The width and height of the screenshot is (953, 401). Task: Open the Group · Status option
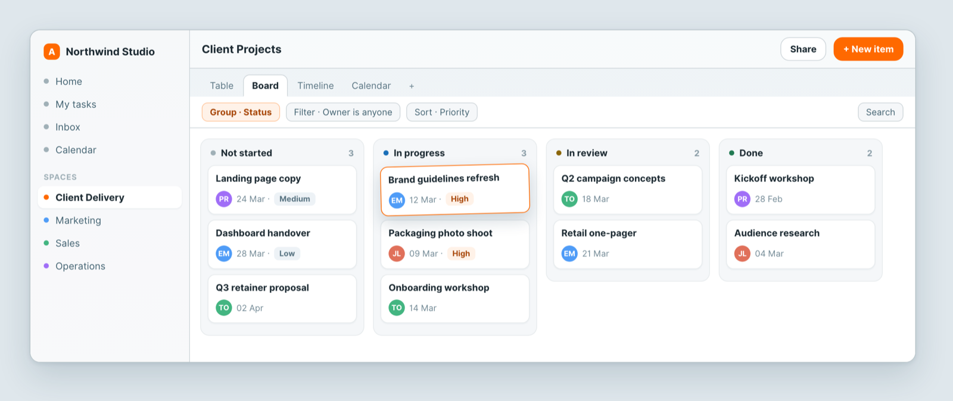(x=241, y=112)
